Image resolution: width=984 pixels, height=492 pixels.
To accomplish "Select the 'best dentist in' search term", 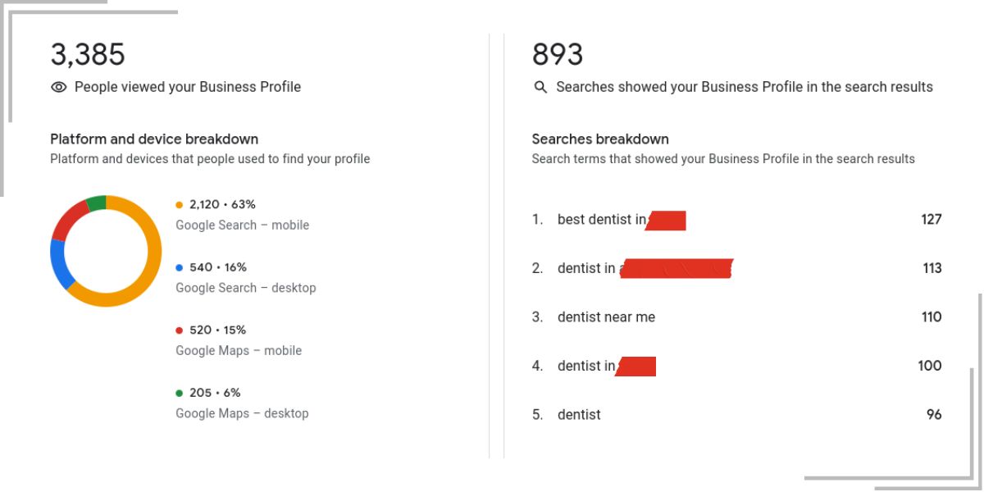I will tap(602, 220).
